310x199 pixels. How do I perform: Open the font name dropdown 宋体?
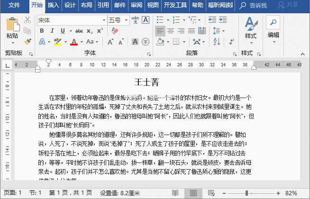click(x=104, y=20)
